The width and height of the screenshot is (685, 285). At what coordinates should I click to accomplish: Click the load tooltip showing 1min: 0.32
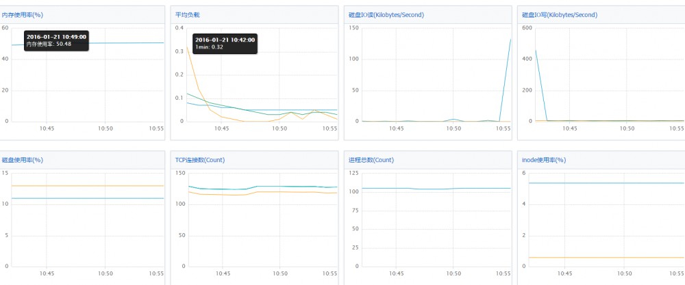point(225,44)
